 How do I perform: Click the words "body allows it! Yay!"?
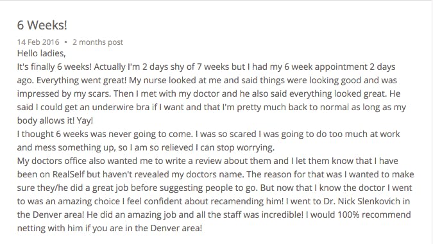coord(55,120)
